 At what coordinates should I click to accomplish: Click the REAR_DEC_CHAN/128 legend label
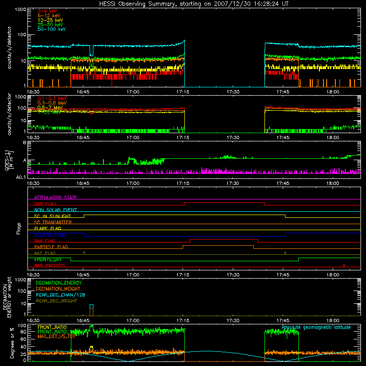(x=60, y=295)
